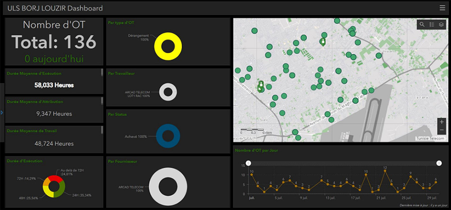This screenshot has width=451, height=210.
Task: Zoom in on the map
Action: 441,122
